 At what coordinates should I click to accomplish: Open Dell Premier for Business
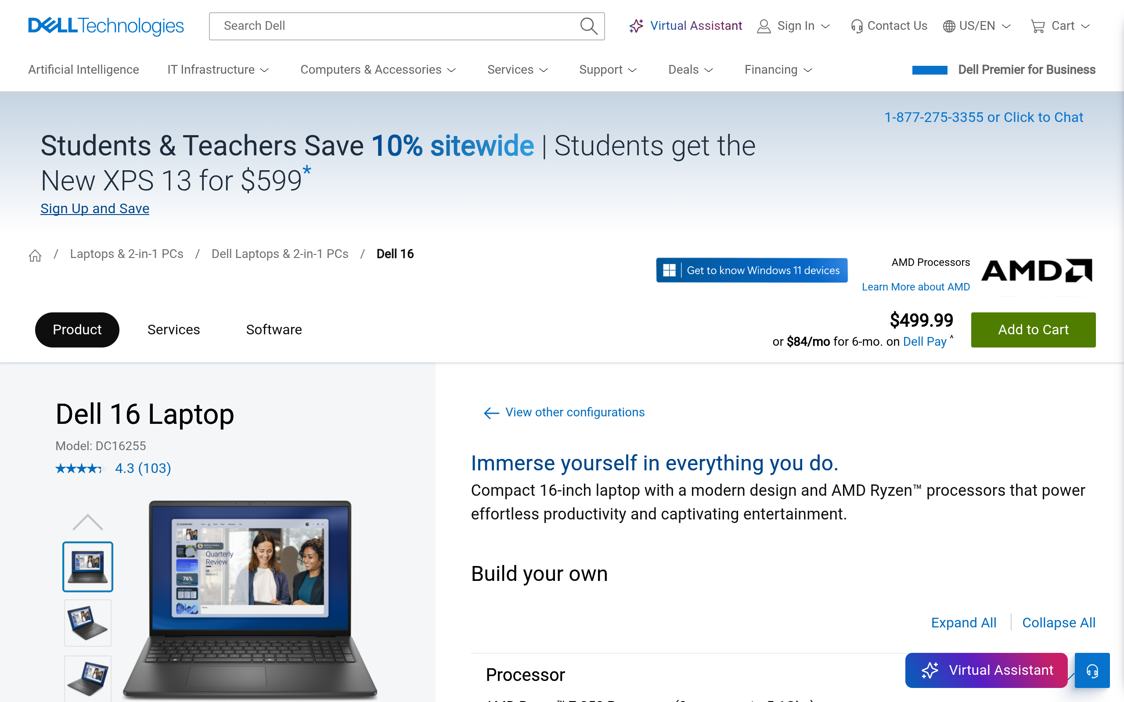[1027, 70]
